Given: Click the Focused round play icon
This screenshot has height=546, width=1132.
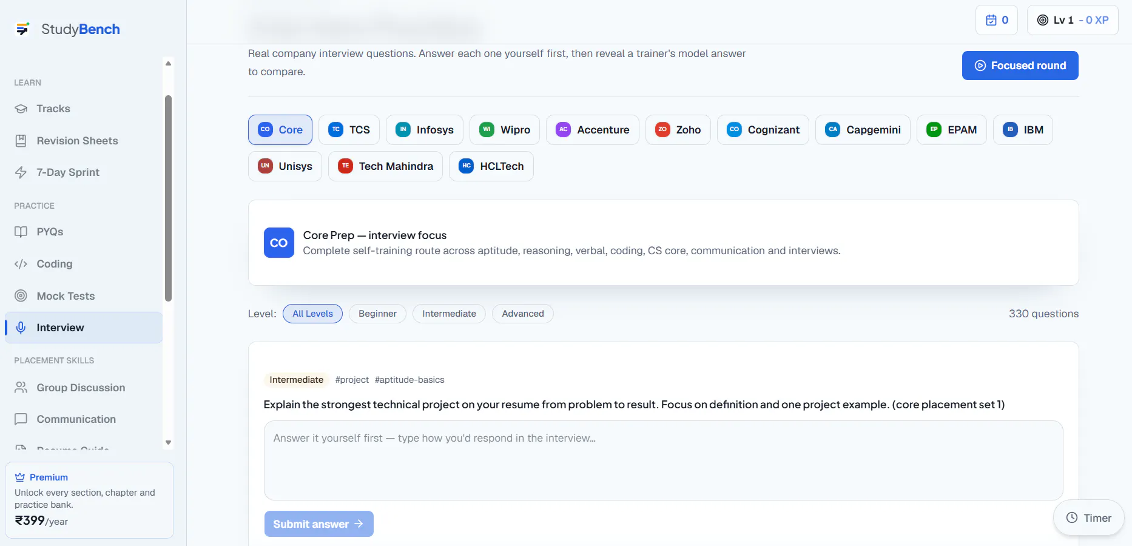Looking at the screenshot, I should [980, 66].
